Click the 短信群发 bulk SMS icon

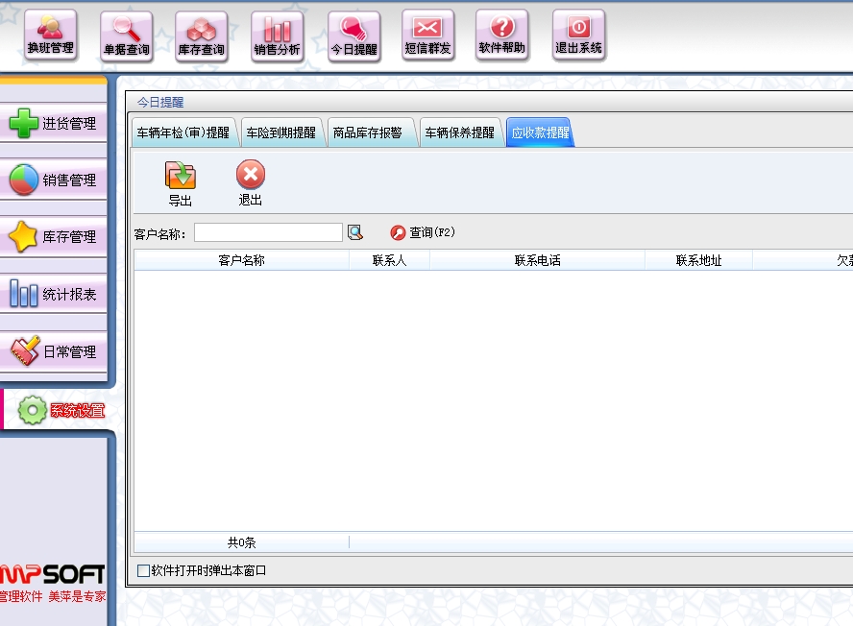click(427, 36)
